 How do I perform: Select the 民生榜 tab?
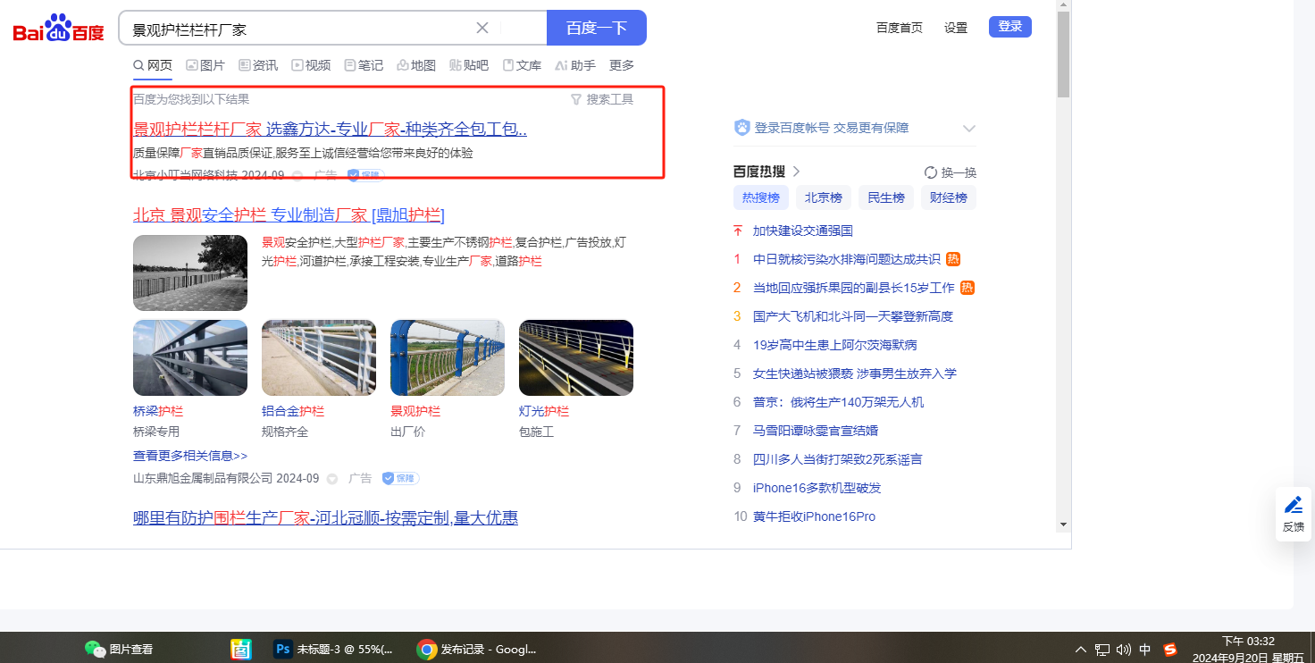(886, 197)
